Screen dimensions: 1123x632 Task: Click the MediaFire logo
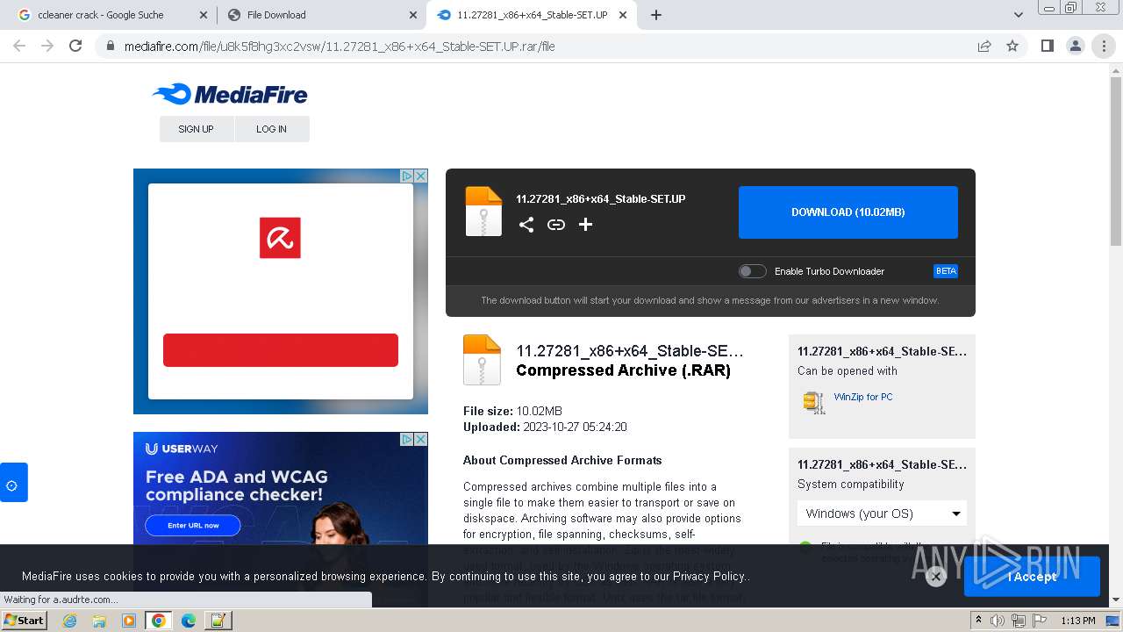coord(230,94)
